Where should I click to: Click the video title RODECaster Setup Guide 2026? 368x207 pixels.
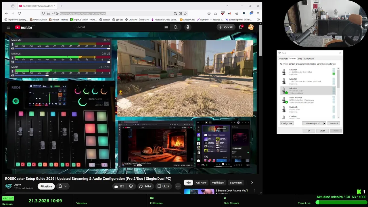click(88, 179)
